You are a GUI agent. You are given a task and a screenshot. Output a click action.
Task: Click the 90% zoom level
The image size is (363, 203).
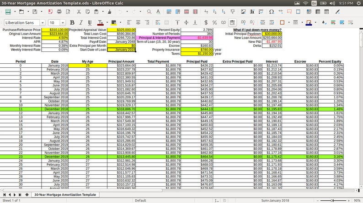357,201
